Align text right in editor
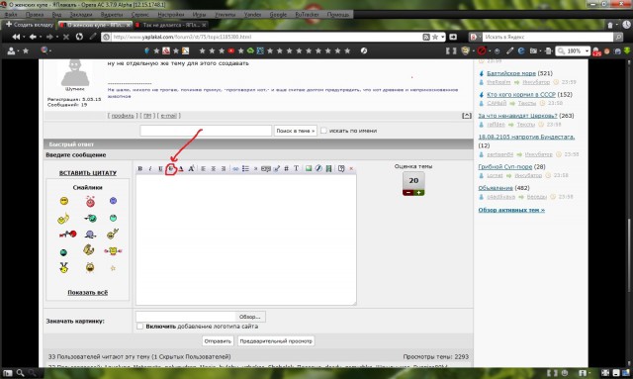The width and height of the screenshot is (633, 379). [x=224, y=168]
